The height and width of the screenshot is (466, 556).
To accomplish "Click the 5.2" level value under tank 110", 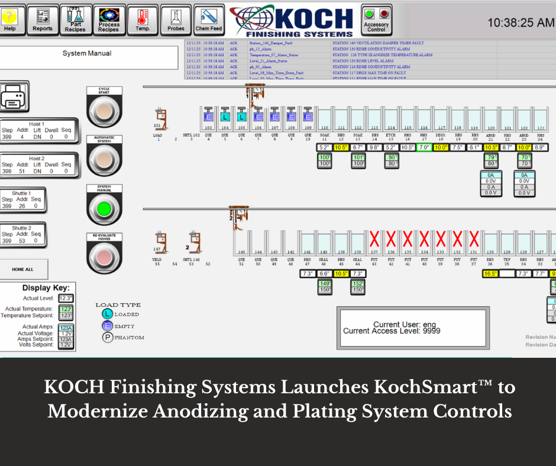I will (325, 147).
